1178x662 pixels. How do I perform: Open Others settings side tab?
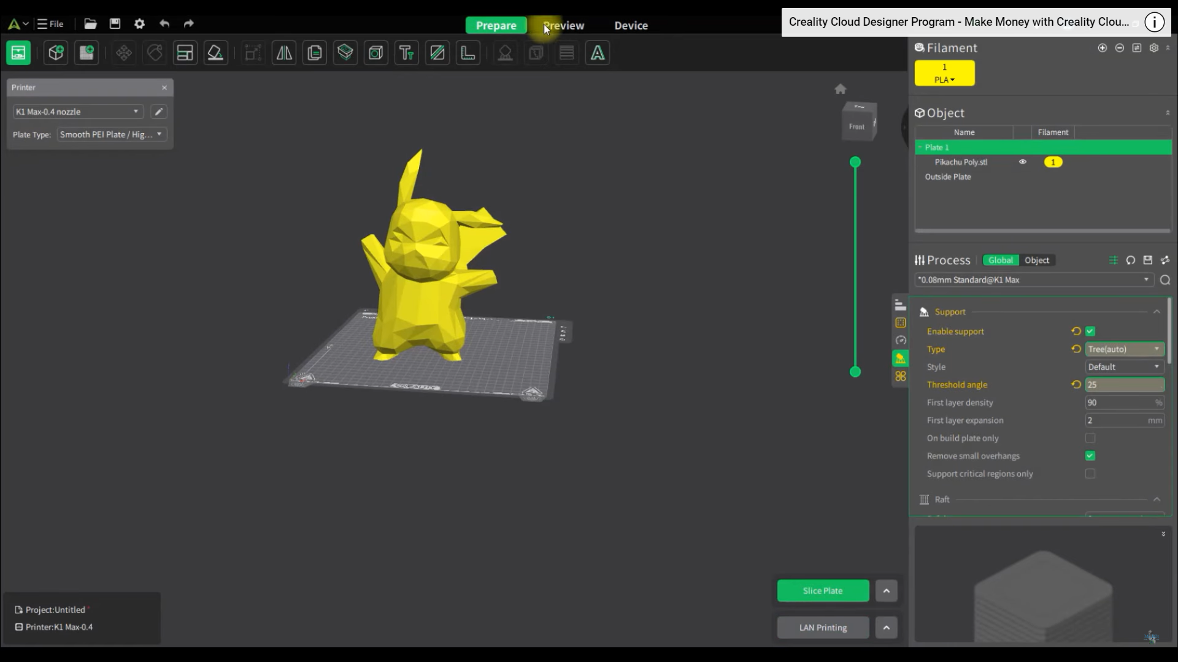(901, 376)
